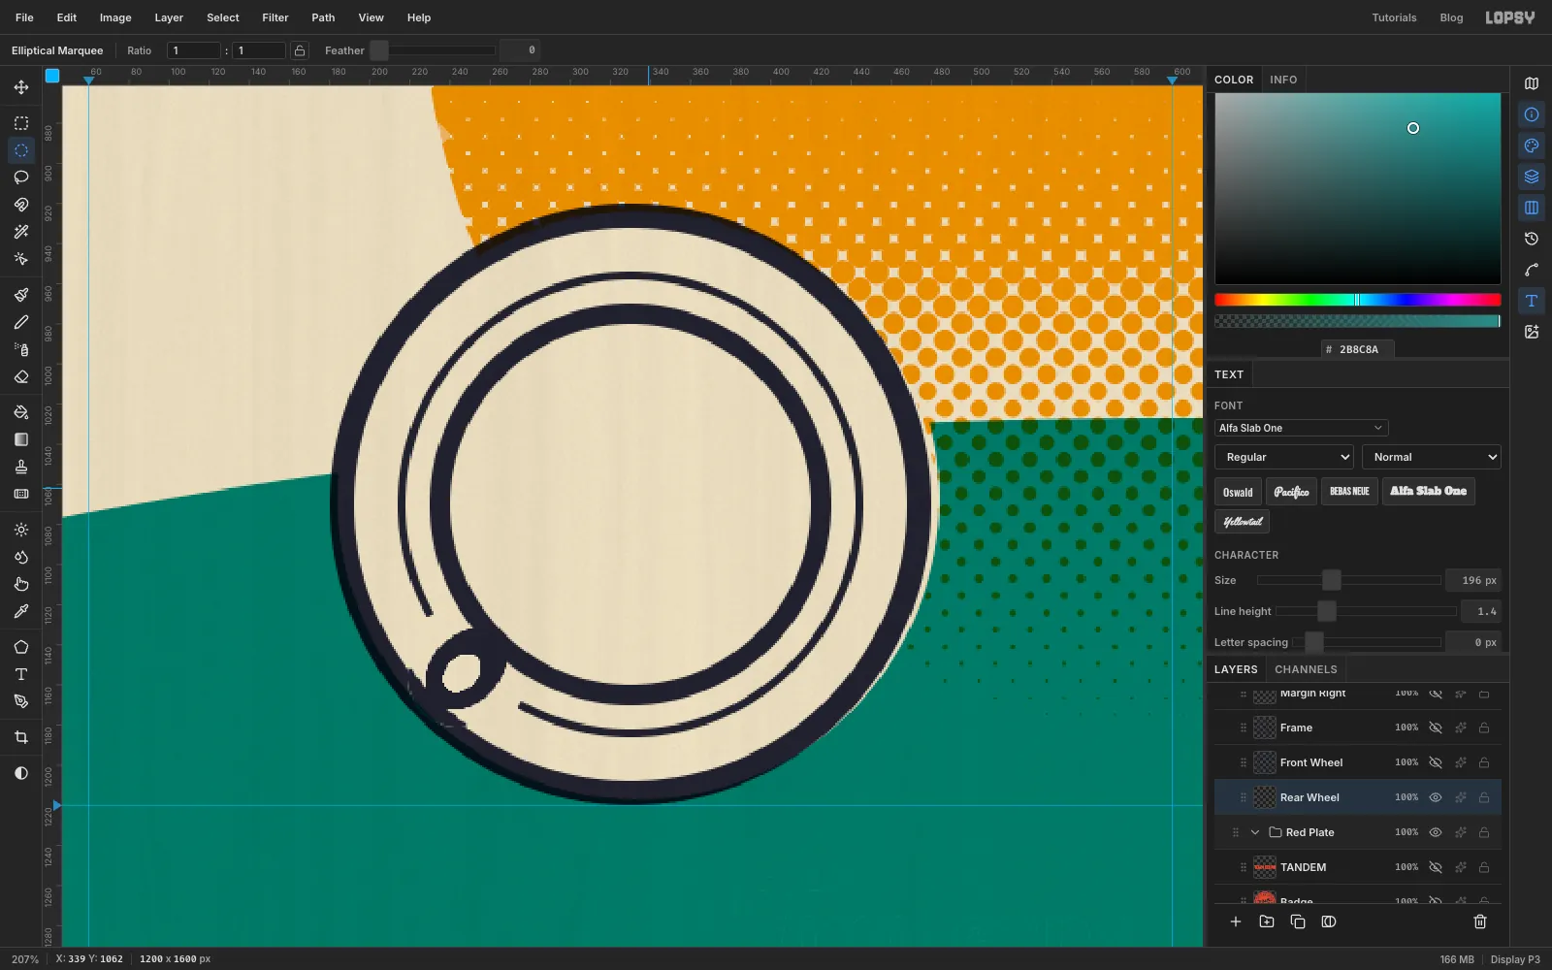Hide the Red Plate group
The image size is (1552, 970).
(x=1436, y=832)
